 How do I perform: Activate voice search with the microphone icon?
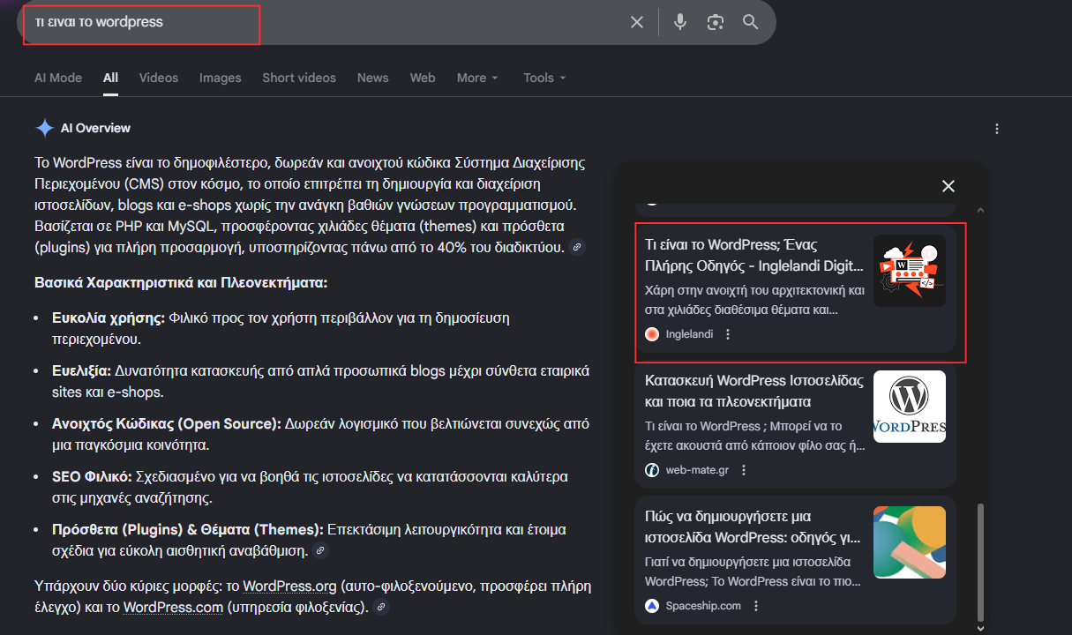pos(679,22)
